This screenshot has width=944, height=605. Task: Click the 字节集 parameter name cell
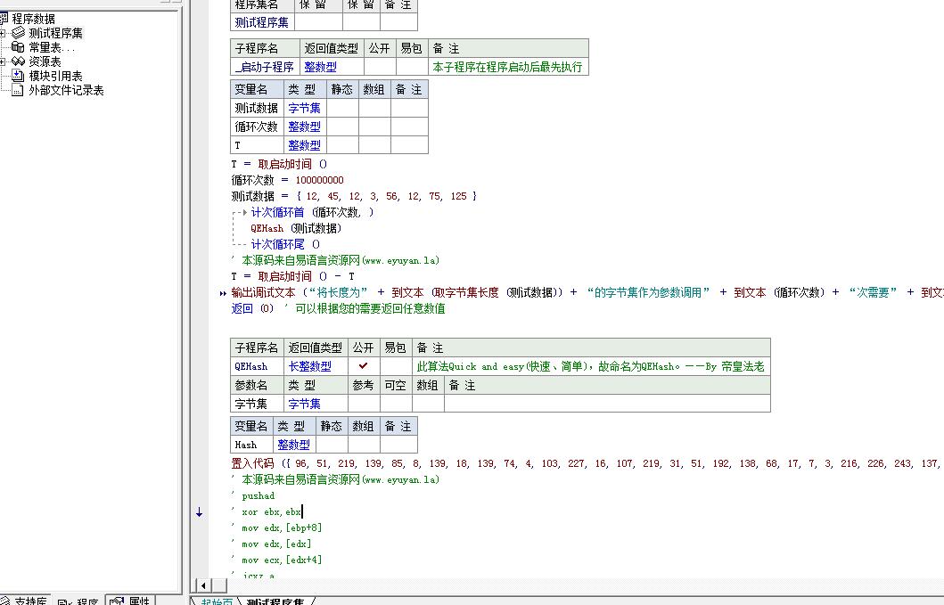tap(257, 404)
